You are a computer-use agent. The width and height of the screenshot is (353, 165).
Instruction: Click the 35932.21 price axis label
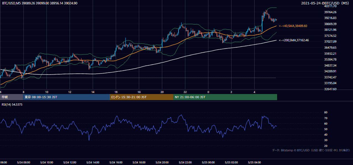point(330,54)
